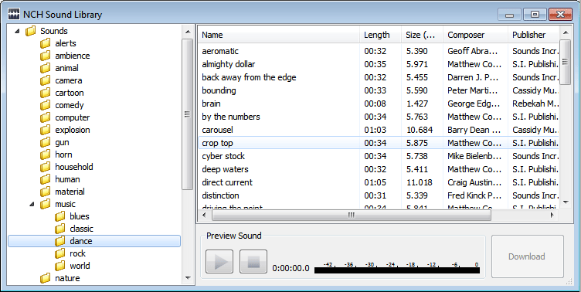Select the animal folder icon
This screenshot has width=581, height=292.
[x=46, y=68]
